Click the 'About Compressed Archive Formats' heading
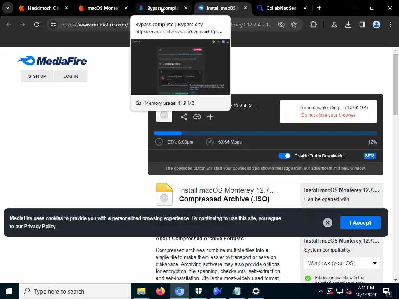The width and height of the screenshot is (399, 299). pos(199,239)
